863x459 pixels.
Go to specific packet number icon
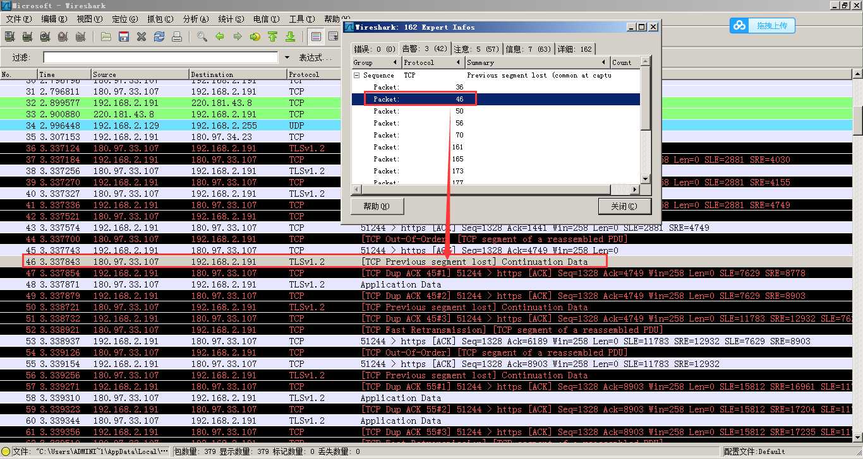[x=255, y=37]
